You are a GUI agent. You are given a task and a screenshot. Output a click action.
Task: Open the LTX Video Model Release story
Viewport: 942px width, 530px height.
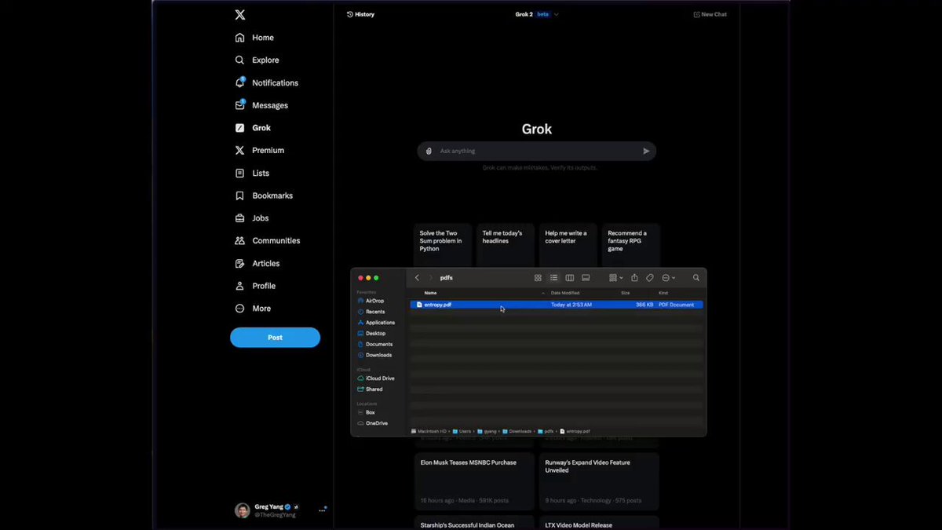pyautogui.click(x=599, y=524)
